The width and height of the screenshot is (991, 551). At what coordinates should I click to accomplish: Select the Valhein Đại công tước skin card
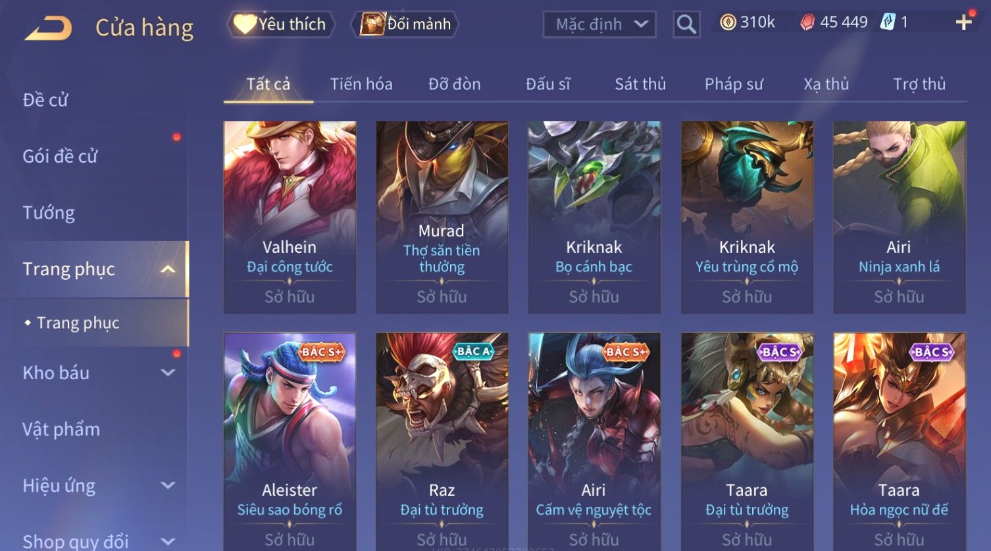click(290, 217)
